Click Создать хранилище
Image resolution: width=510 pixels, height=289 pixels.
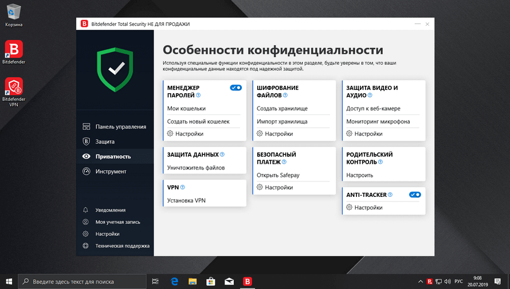click(x=282, y=109)
